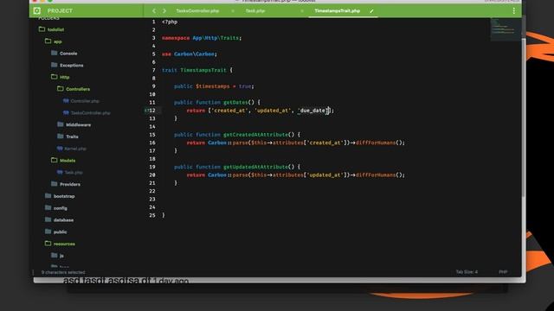Click Carbon\Carbon in the use statement
554x311 pixels.
click(x=194, y=54)
